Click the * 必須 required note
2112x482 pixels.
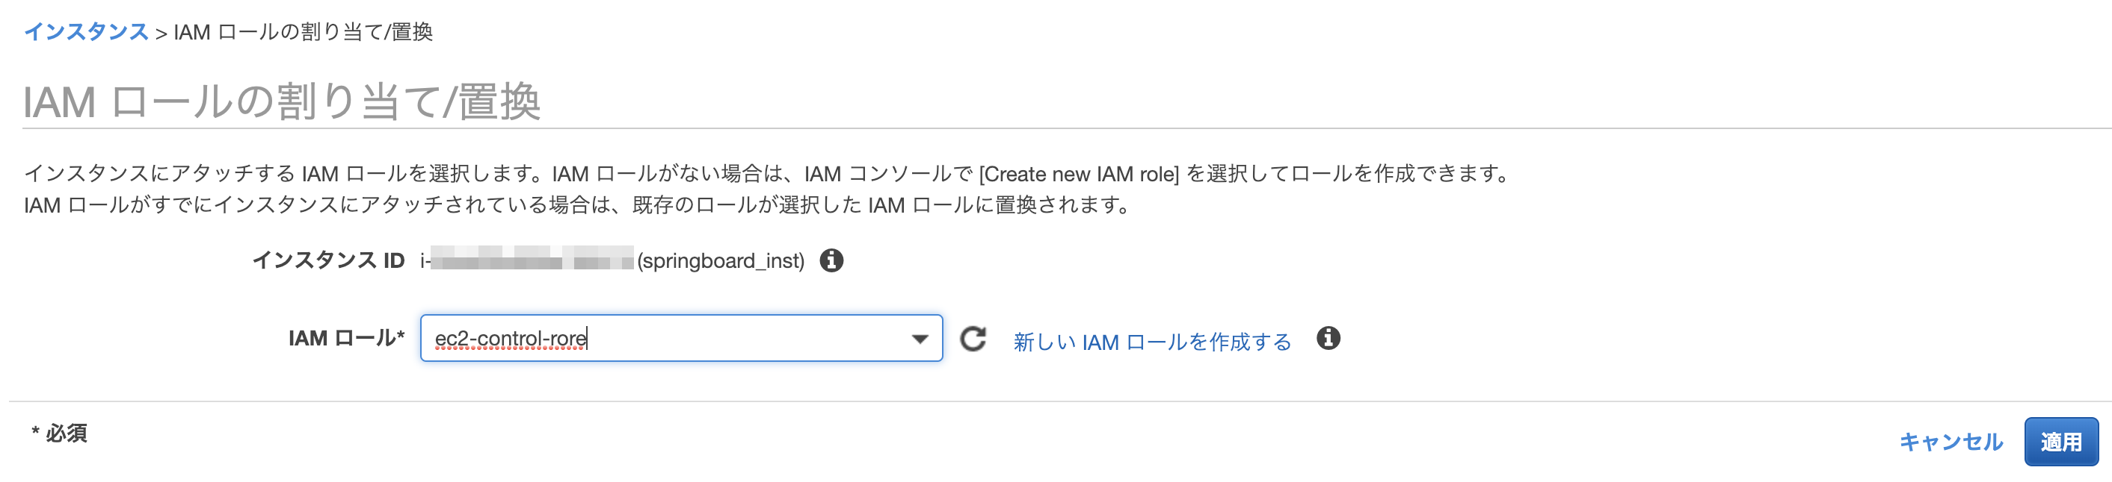(x=59, y=433)
